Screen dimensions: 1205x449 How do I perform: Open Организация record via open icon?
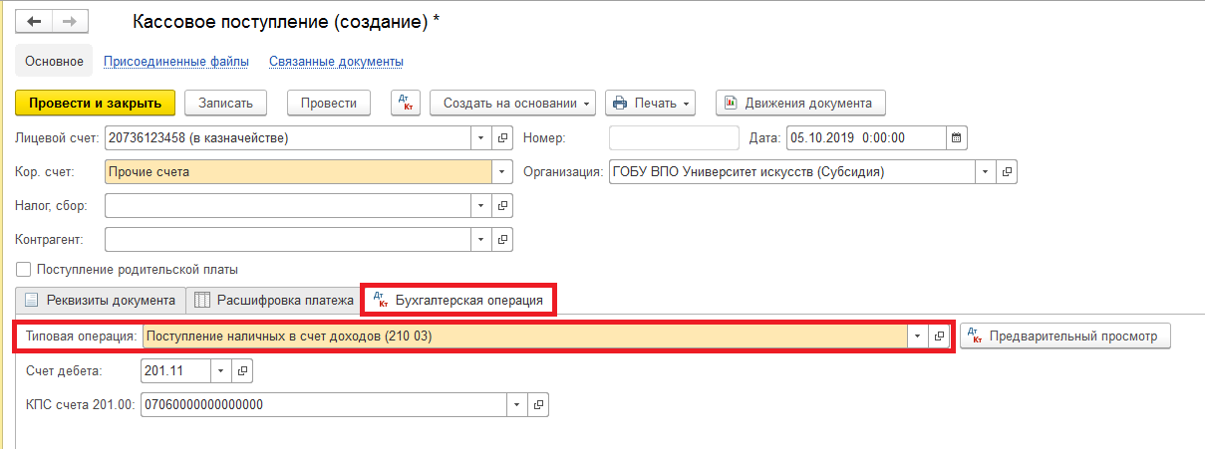1007,171
